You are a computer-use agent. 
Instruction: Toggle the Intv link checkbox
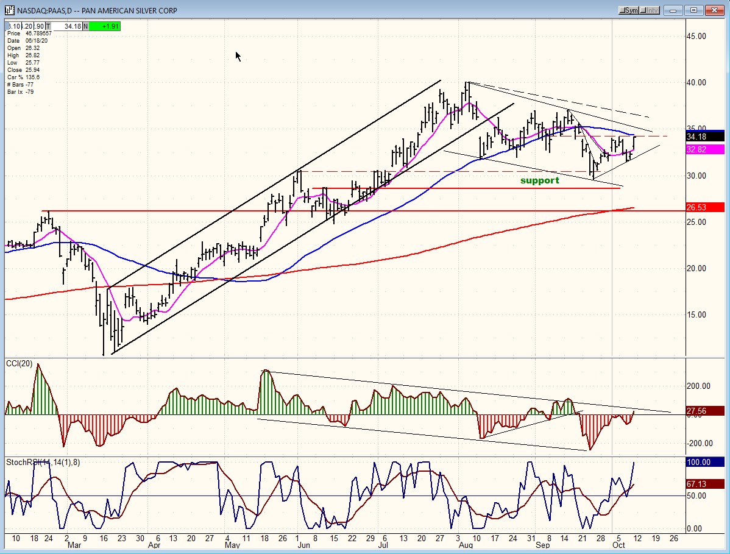[650, 10]
